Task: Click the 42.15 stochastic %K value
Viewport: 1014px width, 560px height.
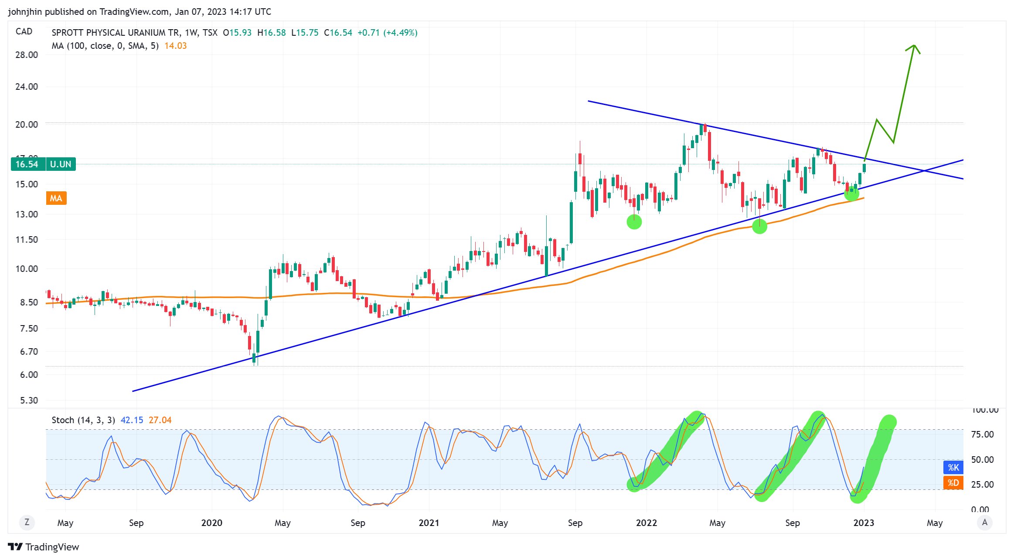Action: 132,420
